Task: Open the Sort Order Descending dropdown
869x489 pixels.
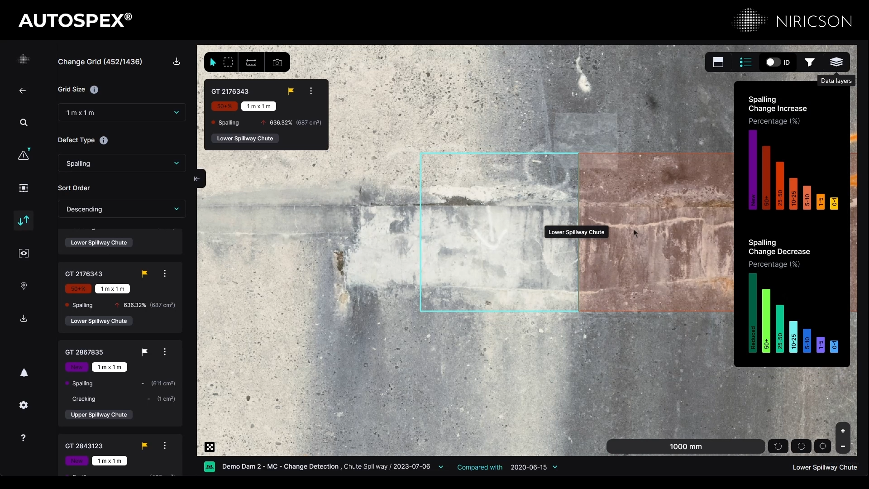Action: [x=122, y=209]
